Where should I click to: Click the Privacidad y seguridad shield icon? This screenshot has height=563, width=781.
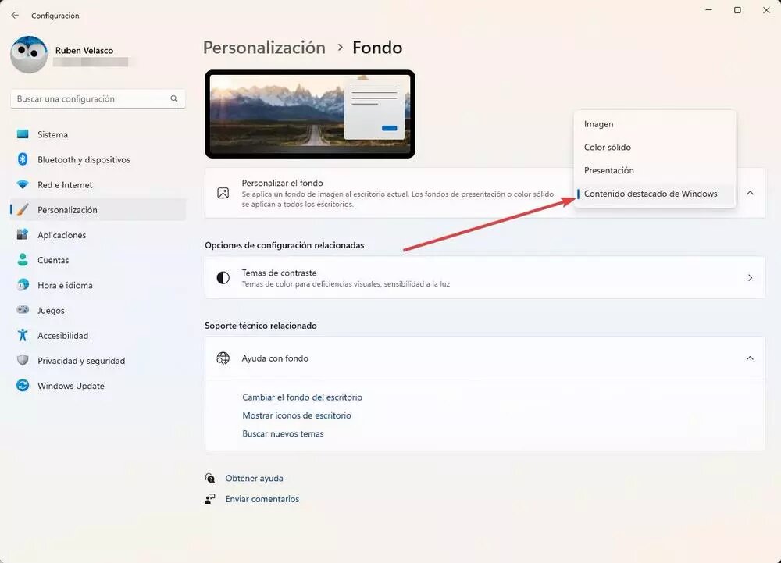click(23, 361)
